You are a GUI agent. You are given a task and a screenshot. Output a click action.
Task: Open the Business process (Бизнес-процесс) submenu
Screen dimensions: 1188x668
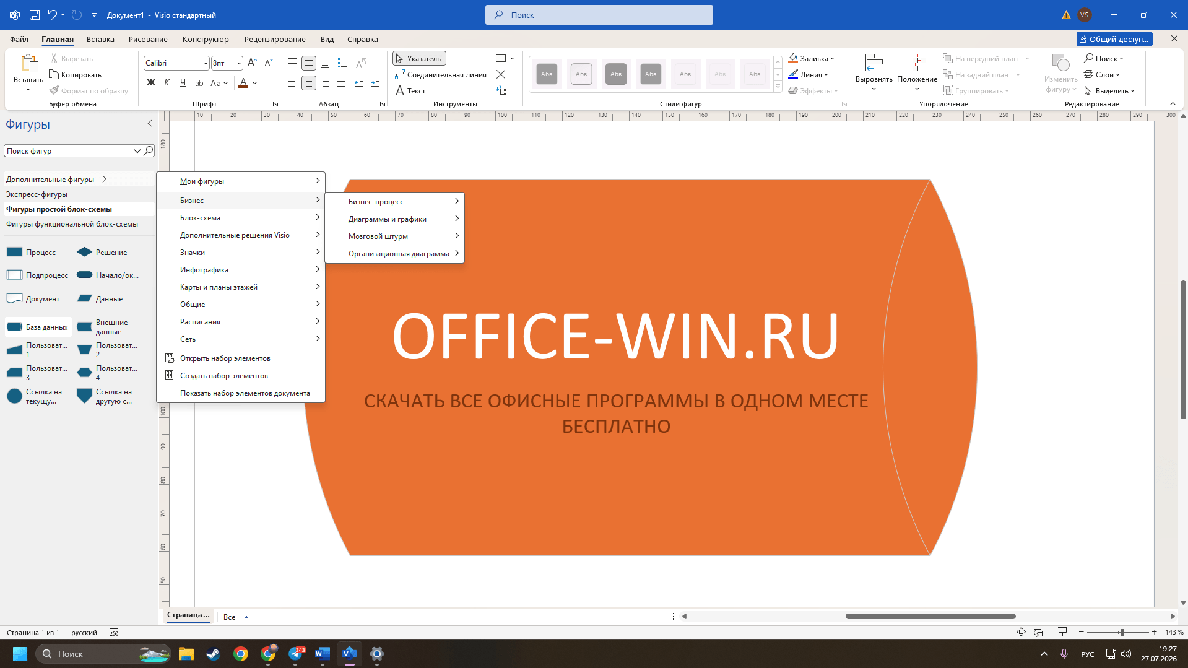point(394,202)
